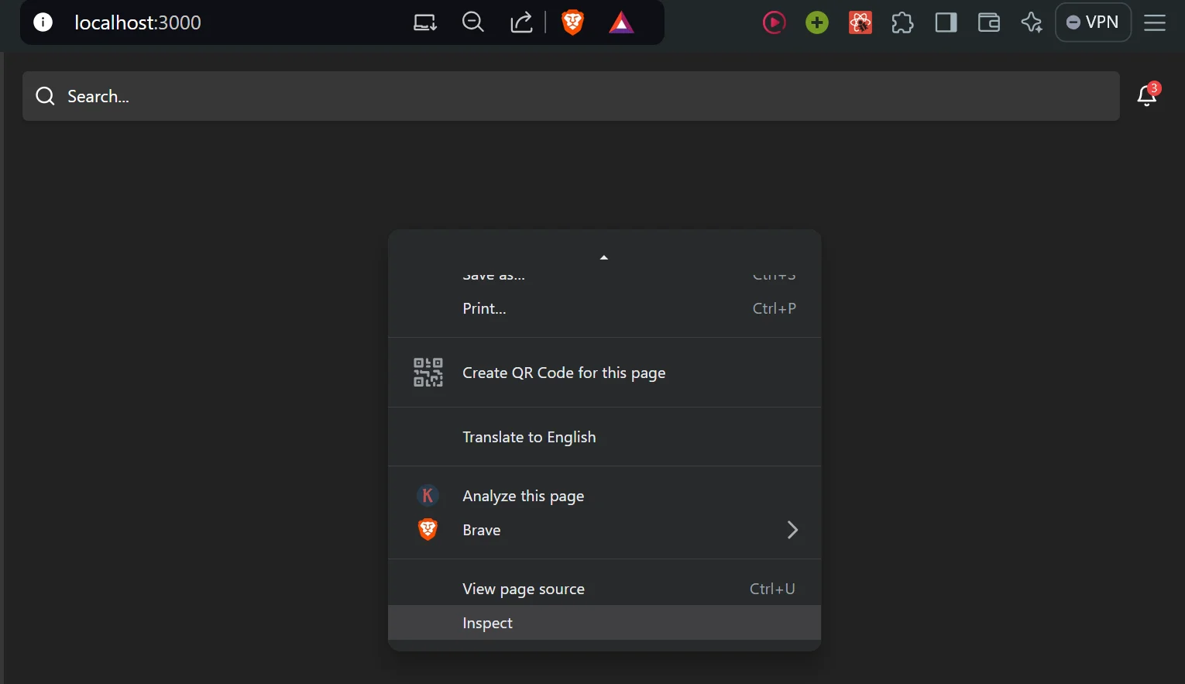
Task: Click the zoom out magnifier icon
Action: click(473, 22)
